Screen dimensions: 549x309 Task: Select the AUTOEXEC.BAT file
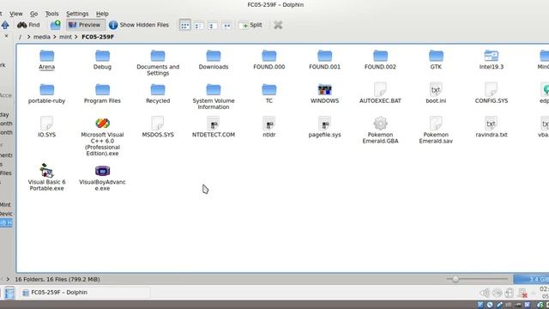pos(380,94)
